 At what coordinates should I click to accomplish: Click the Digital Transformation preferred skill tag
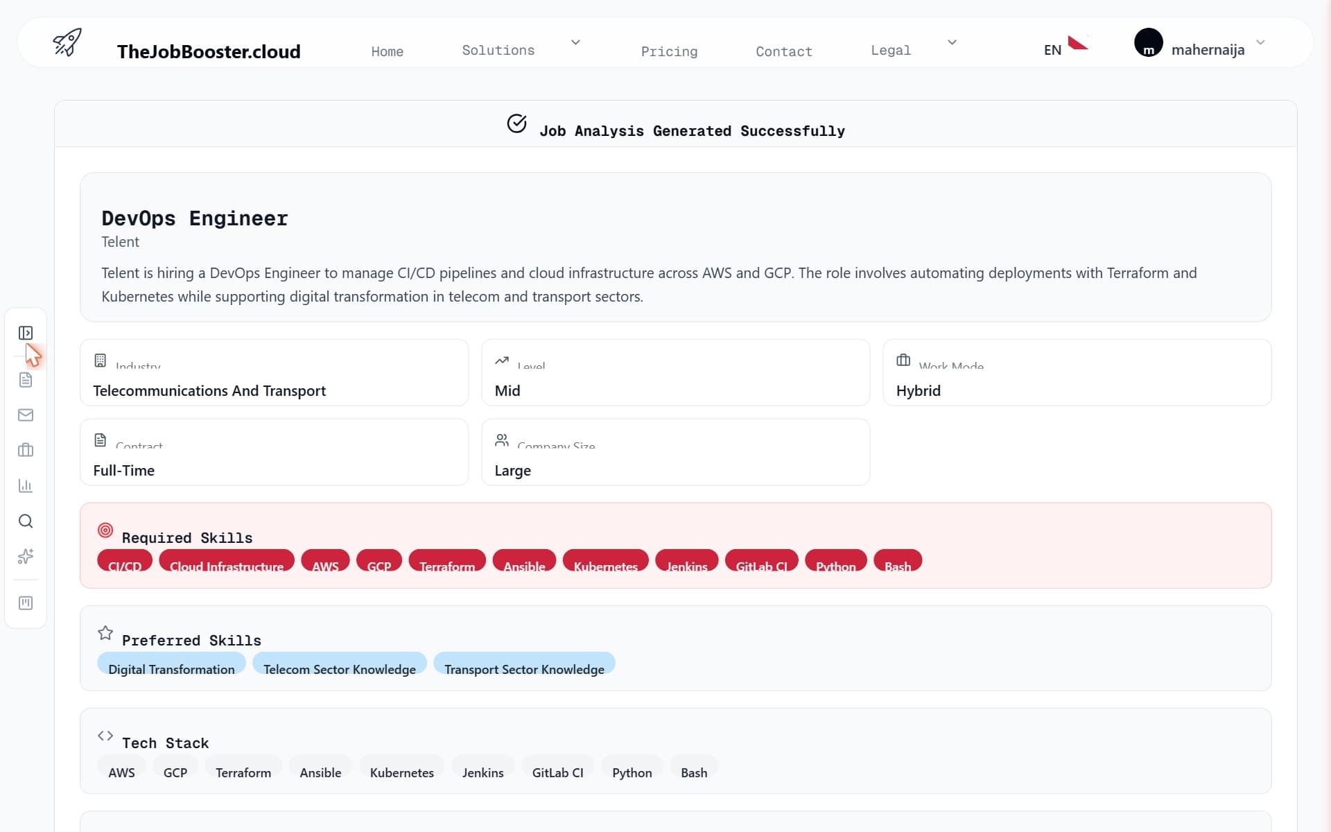click(x=171, y=664)
